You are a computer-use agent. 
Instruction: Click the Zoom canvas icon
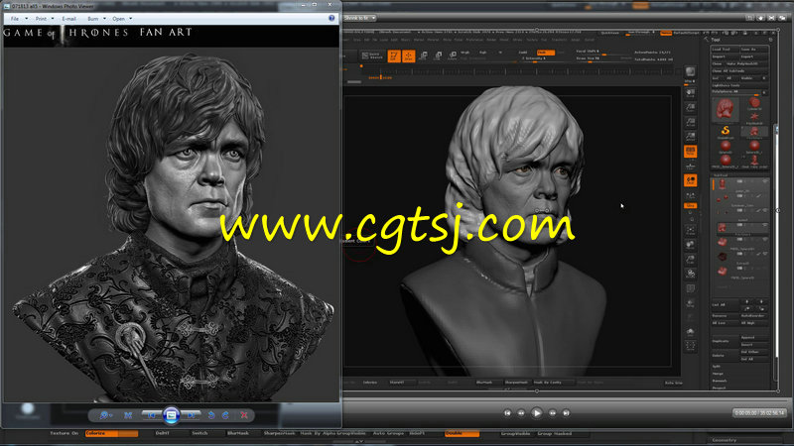click(x=690, y=108)
